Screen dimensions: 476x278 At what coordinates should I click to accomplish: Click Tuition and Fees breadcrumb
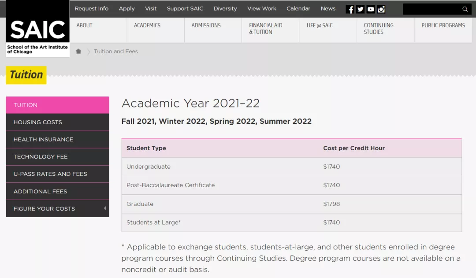(x=115, y=51)
